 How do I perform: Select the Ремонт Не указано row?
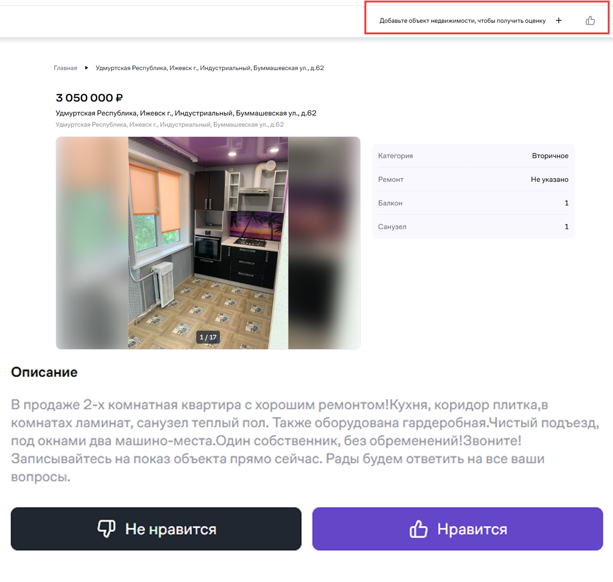pyautogui.click(x=473, y=179)
